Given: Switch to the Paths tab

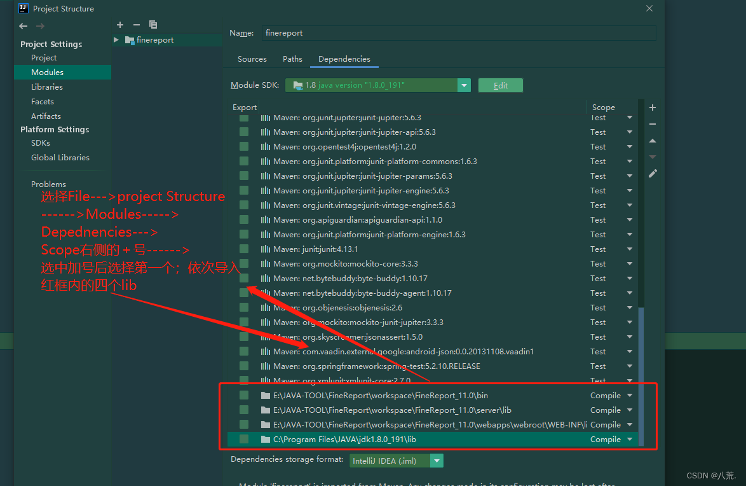Looking at the screenshot, I should coord(292,59).
